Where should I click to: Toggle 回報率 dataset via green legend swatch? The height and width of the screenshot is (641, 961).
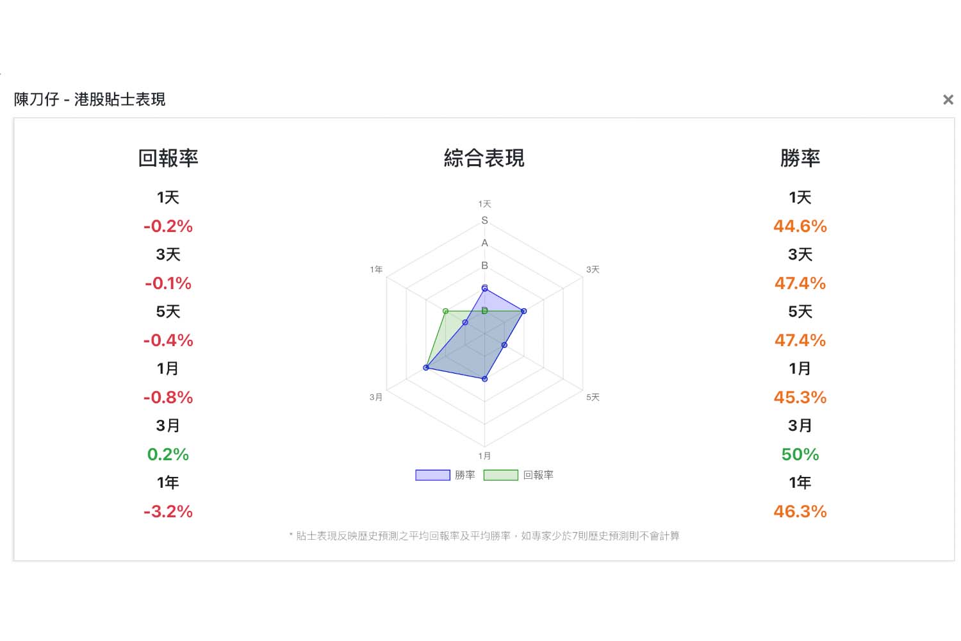coord(500,475)
